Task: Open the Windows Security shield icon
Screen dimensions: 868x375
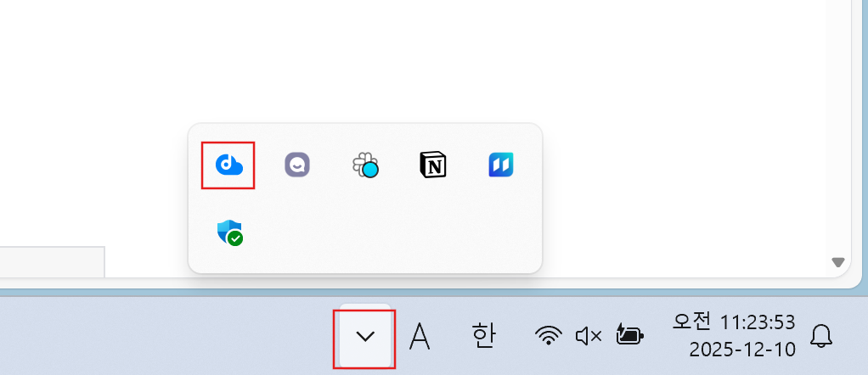Action: tap(229, 232)
